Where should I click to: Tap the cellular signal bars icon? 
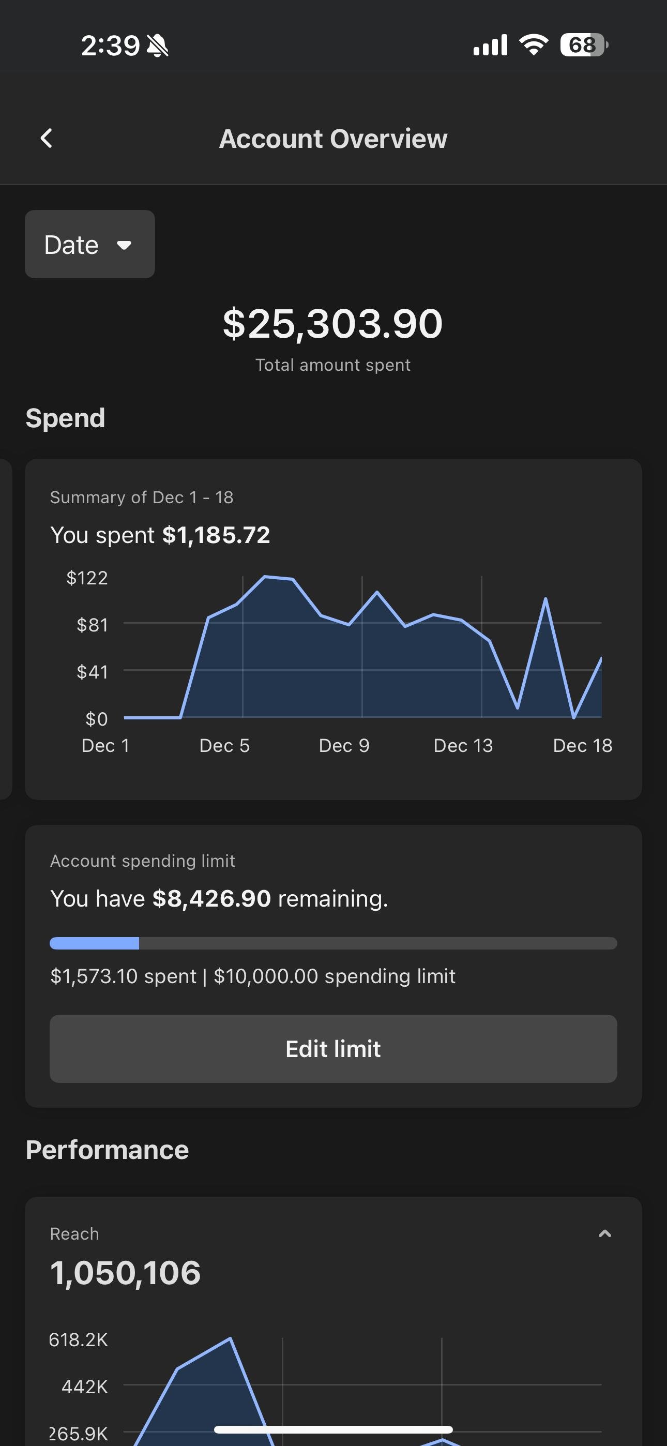point(490,45)
